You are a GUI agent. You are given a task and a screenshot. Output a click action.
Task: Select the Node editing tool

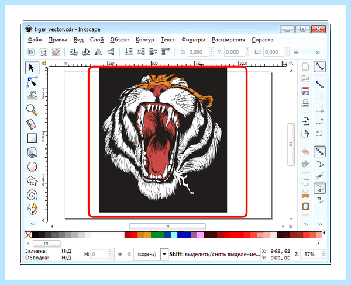click(32, 82)
